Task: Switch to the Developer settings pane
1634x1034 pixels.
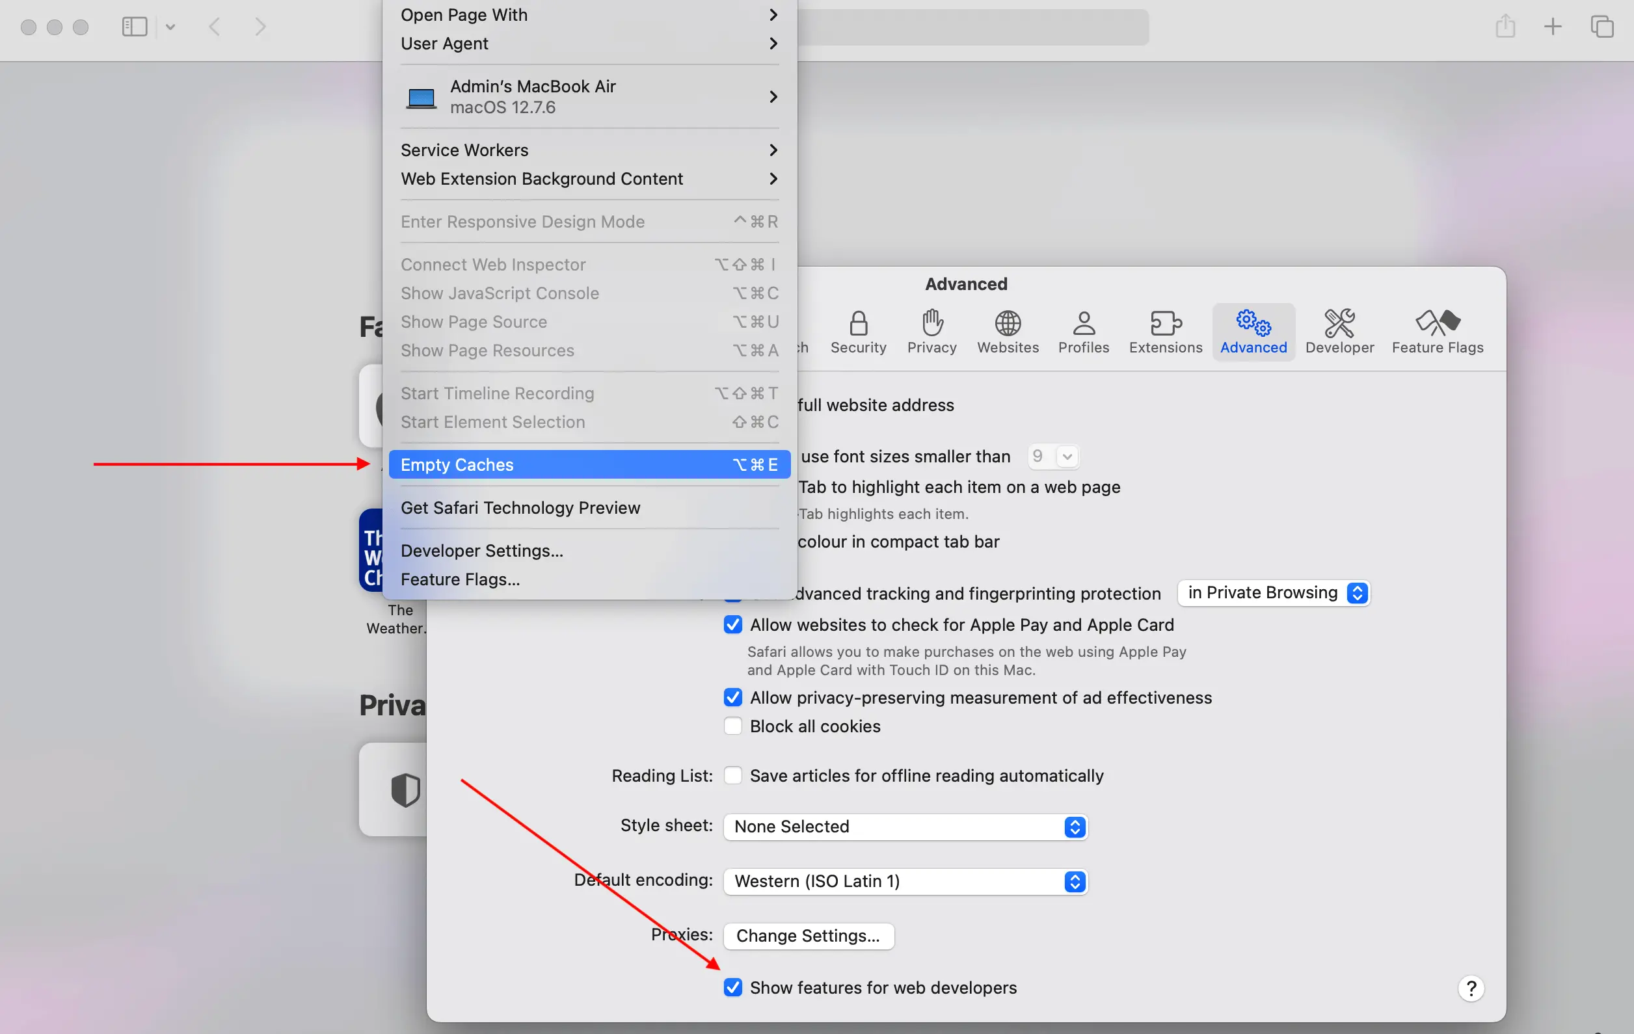Action: point(1339,332)
